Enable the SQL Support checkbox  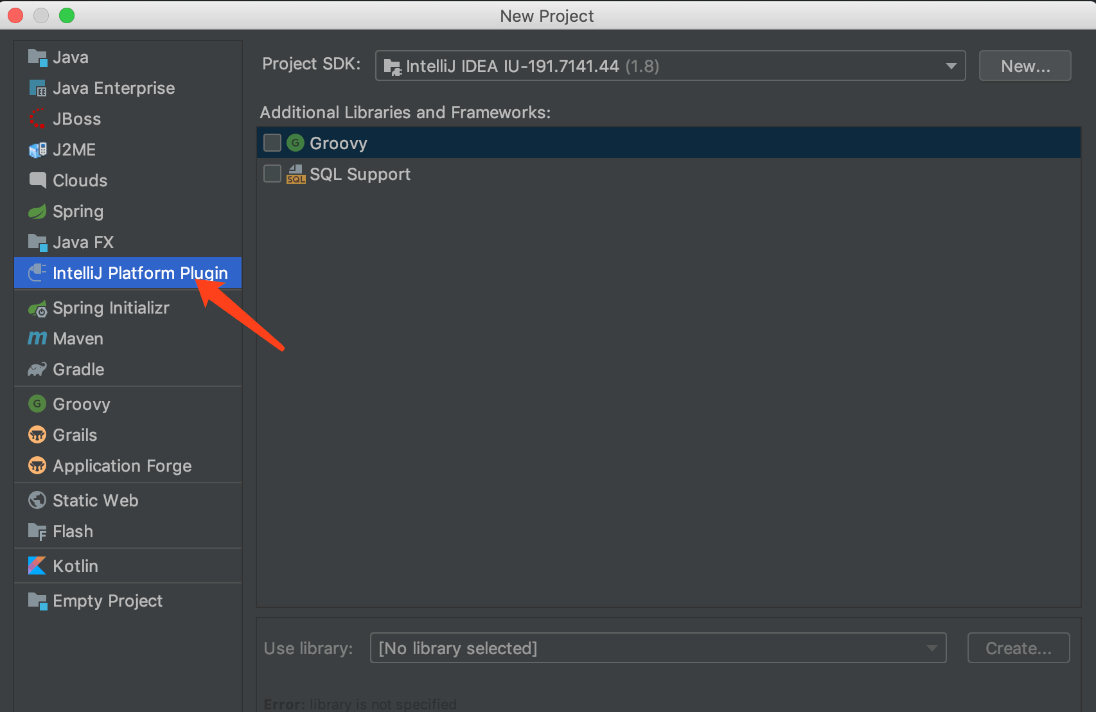coord(272,174)
